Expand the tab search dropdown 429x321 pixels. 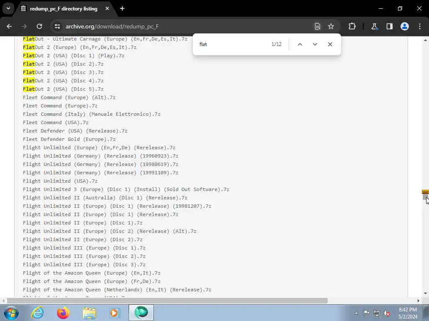click(8, 8)
